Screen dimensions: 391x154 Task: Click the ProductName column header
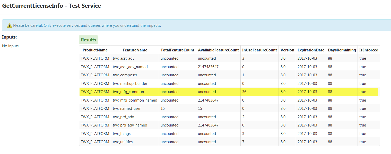pyautogui.click(x=95, y=50)
